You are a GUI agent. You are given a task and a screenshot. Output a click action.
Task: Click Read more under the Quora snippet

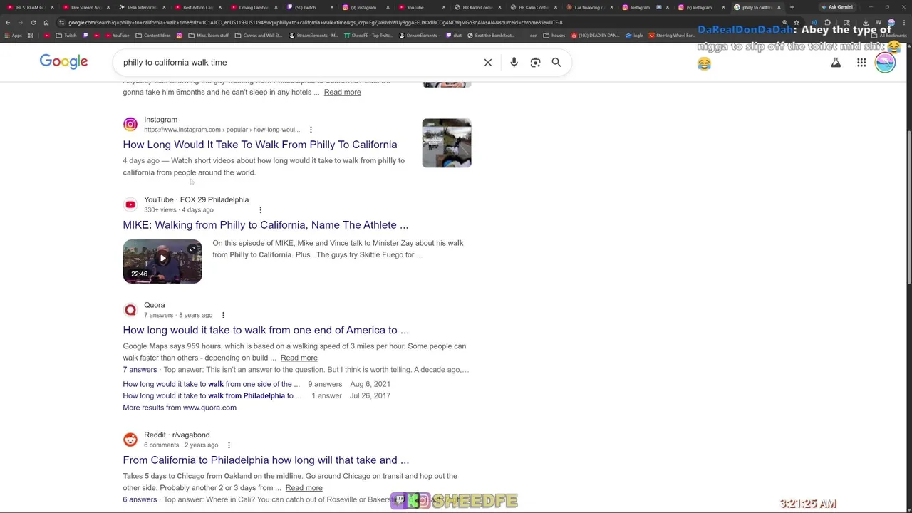point(299,358)
